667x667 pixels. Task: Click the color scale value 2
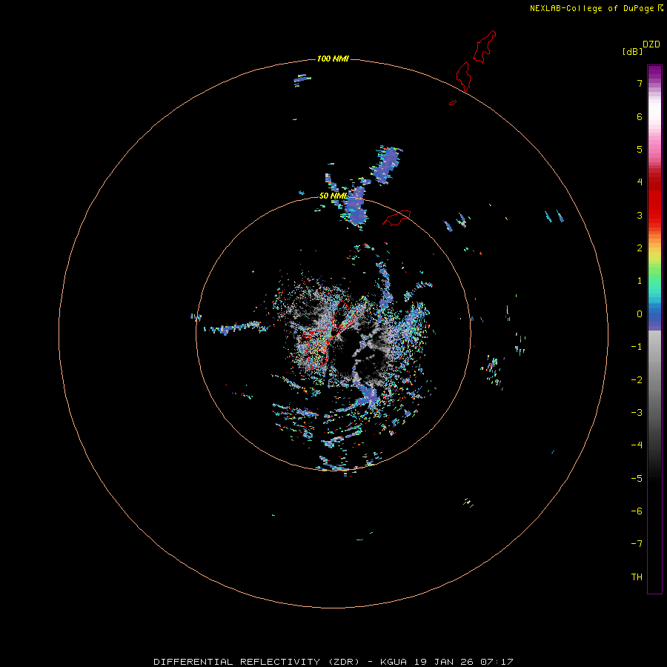[x=640, y=248]
